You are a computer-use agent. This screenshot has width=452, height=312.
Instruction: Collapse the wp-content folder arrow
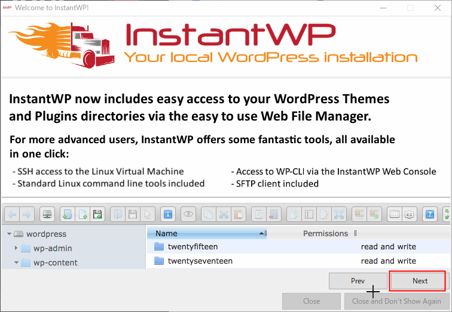(16, 262)
